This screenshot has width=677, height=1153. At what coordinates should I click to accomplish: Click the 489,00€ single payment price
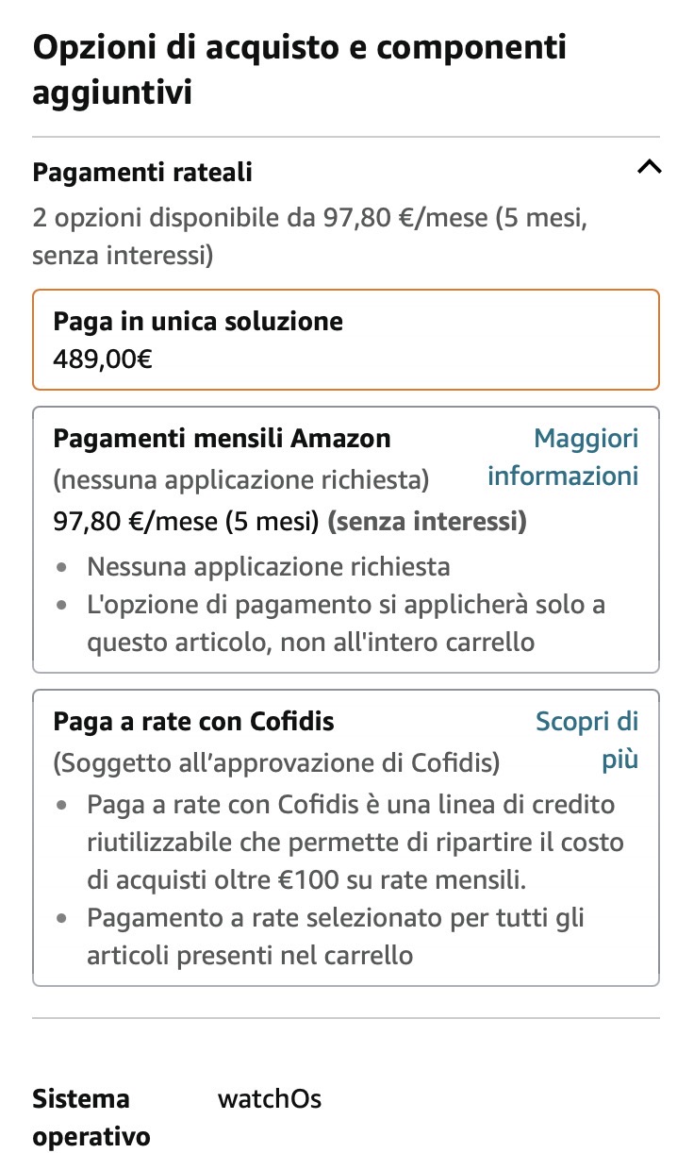click(x=103, y=359)
